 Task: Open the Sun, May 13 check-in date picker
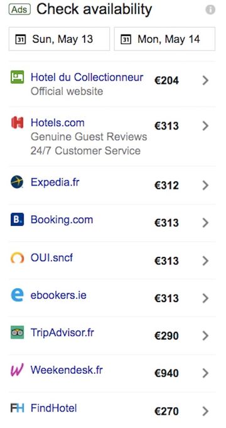pyautogui.click(x=59, y=39)
